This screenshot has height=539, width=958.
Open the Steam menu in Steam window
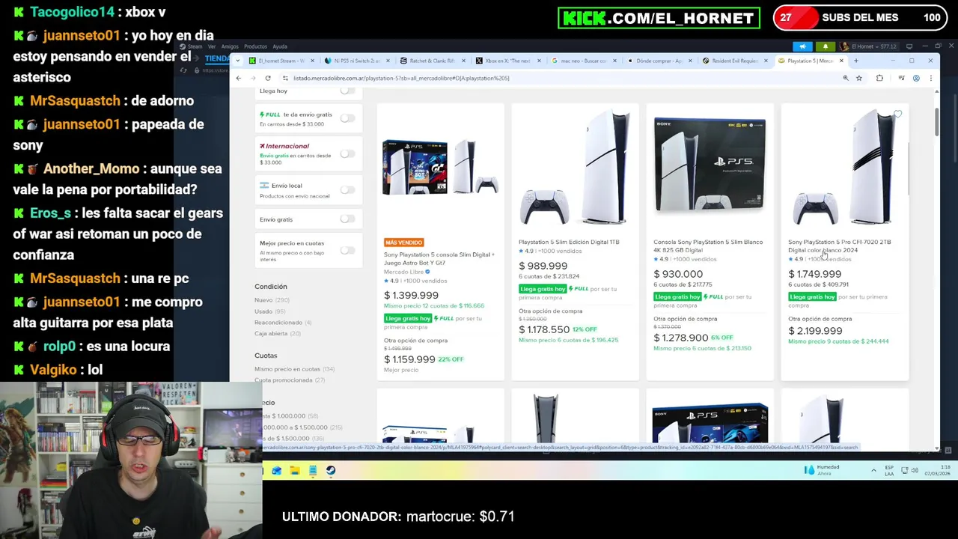(x=192, y=46)
